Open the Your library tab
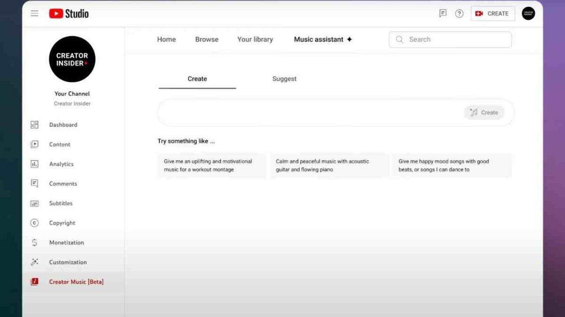 point(255,39)
